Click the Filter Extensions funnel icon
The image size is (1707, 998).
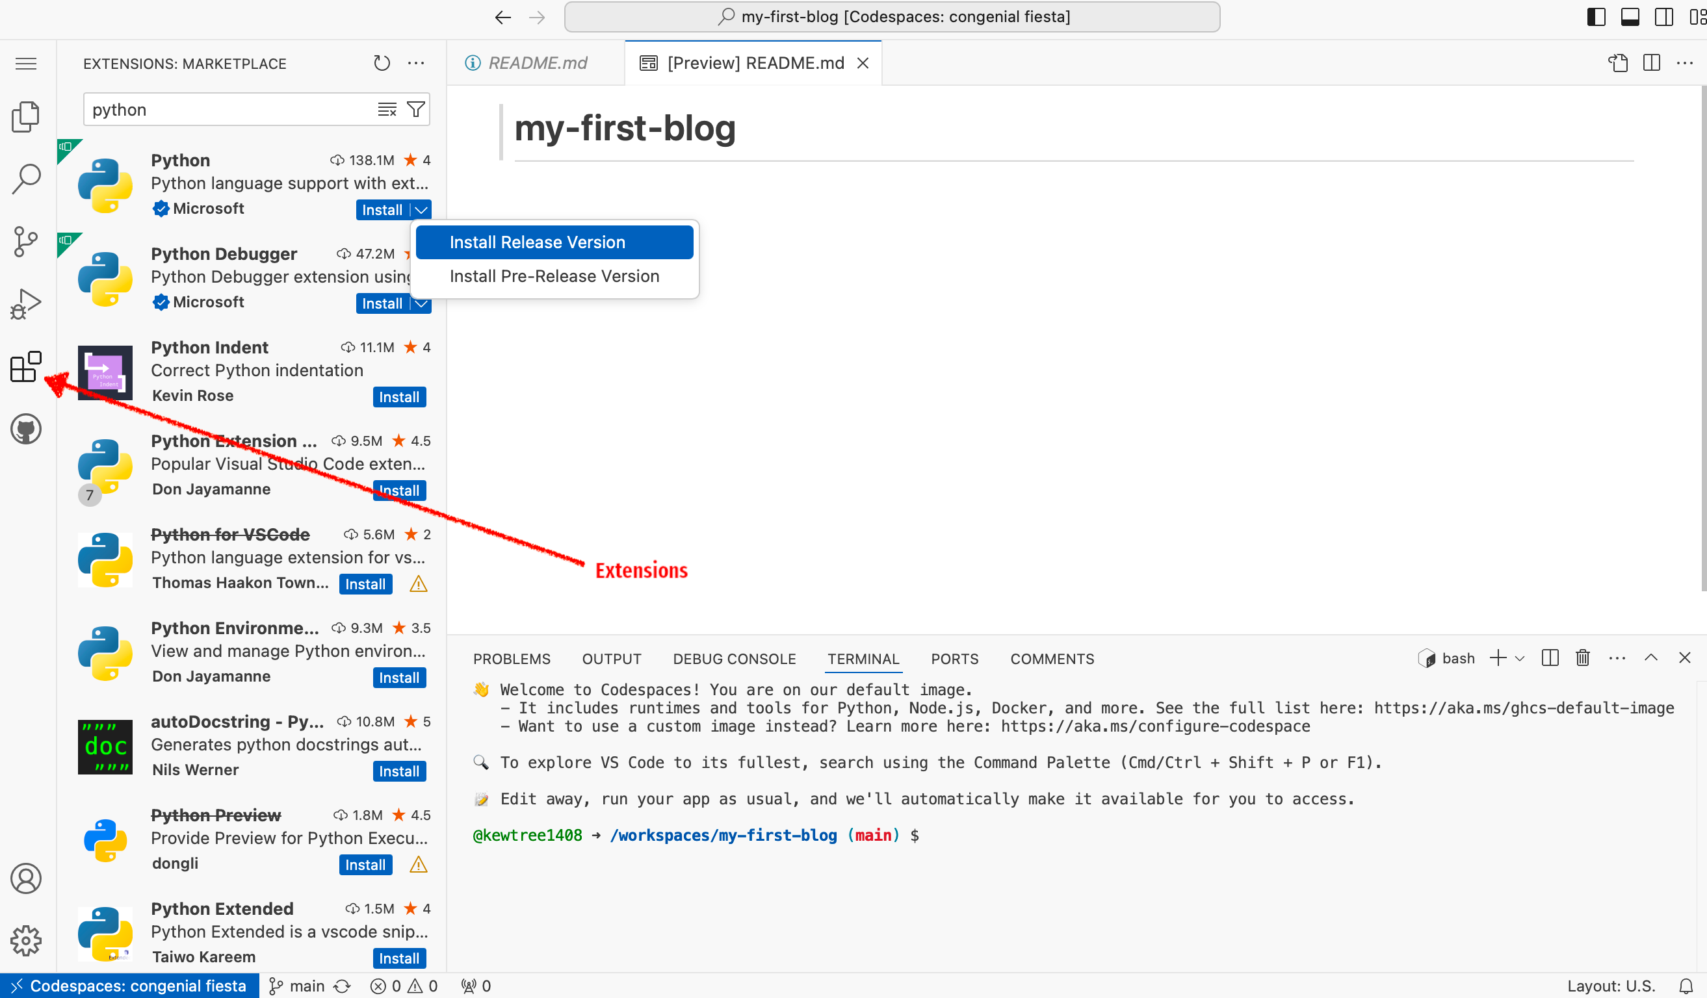tap(415, 109)
